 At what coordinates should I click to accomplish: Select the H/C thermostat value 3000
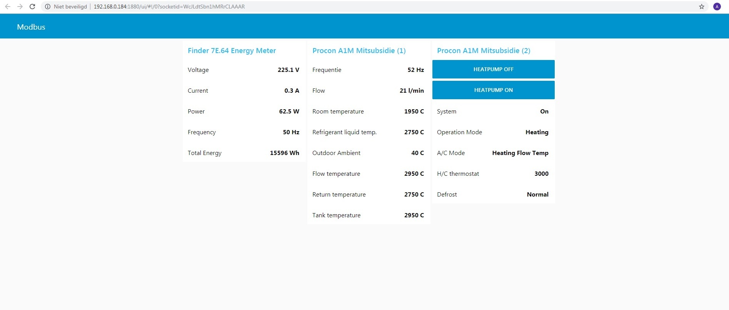pyautogui.click(x=541, y=173)
